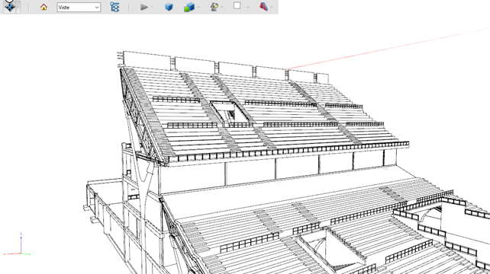This screenshot has height=274, width=490.
Task: Expand the model render mode list
Action: click(x=198, y=7)
